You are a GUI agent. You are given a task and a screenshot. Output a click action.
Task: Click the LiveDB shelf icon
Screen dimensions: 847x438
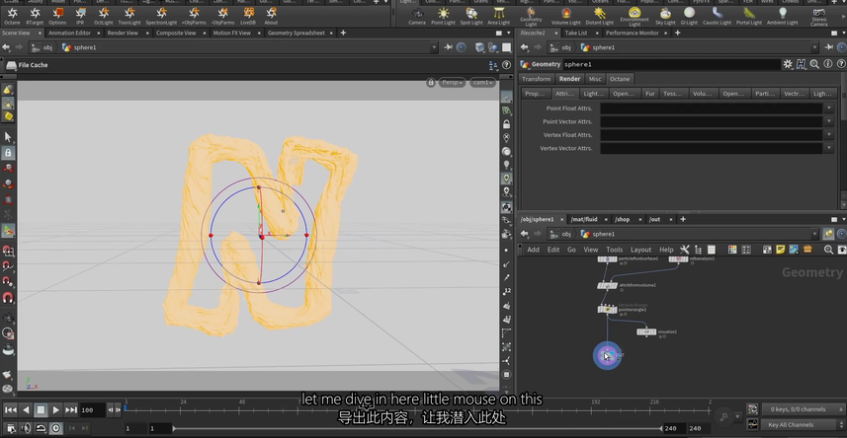pyautogui.click(x=247, y=13)
